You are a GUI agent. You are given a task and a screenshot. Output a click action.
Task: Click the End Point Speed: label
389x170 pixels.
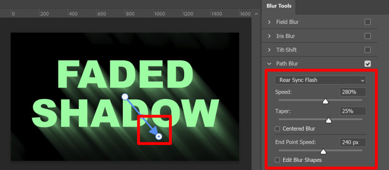[x=296, y=142]
